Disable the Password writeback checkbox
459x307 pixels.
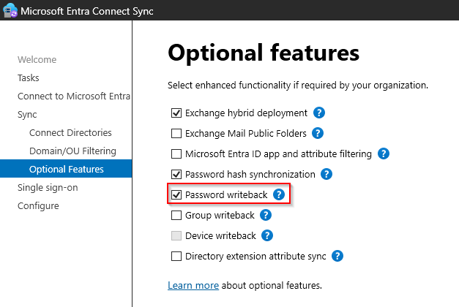point(176,195)
